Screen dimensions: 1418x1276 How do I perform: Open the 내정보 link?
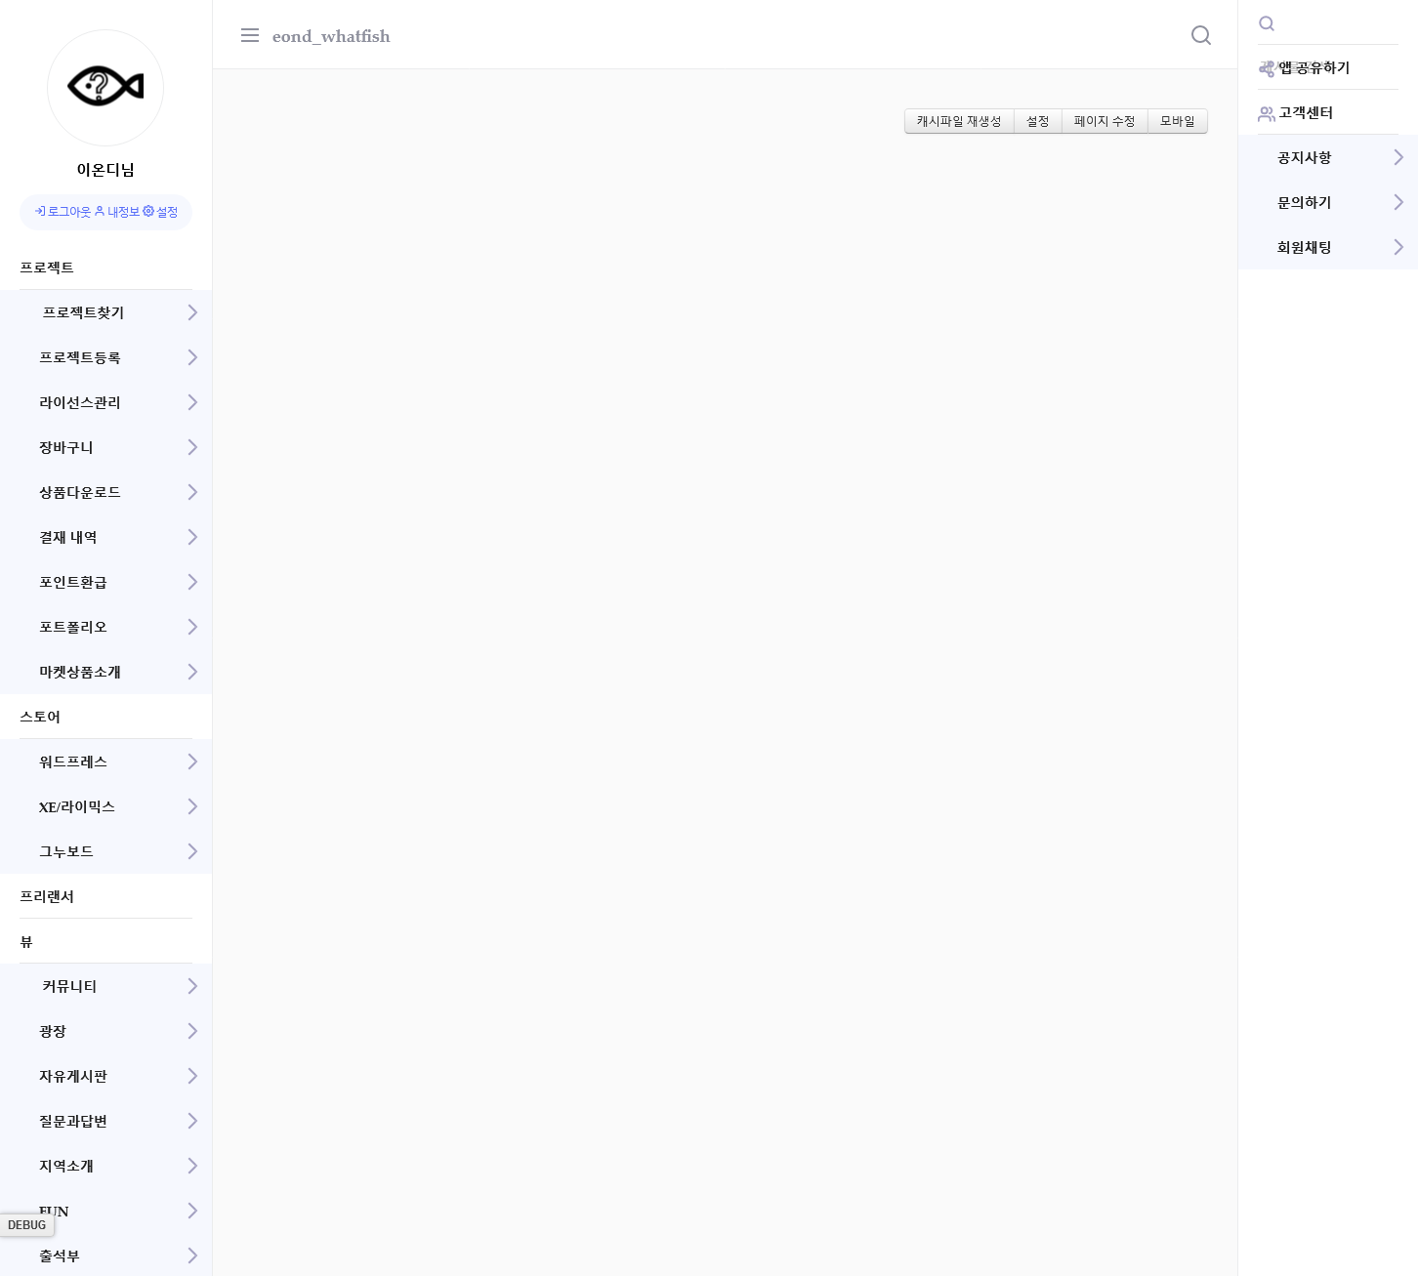117,212
